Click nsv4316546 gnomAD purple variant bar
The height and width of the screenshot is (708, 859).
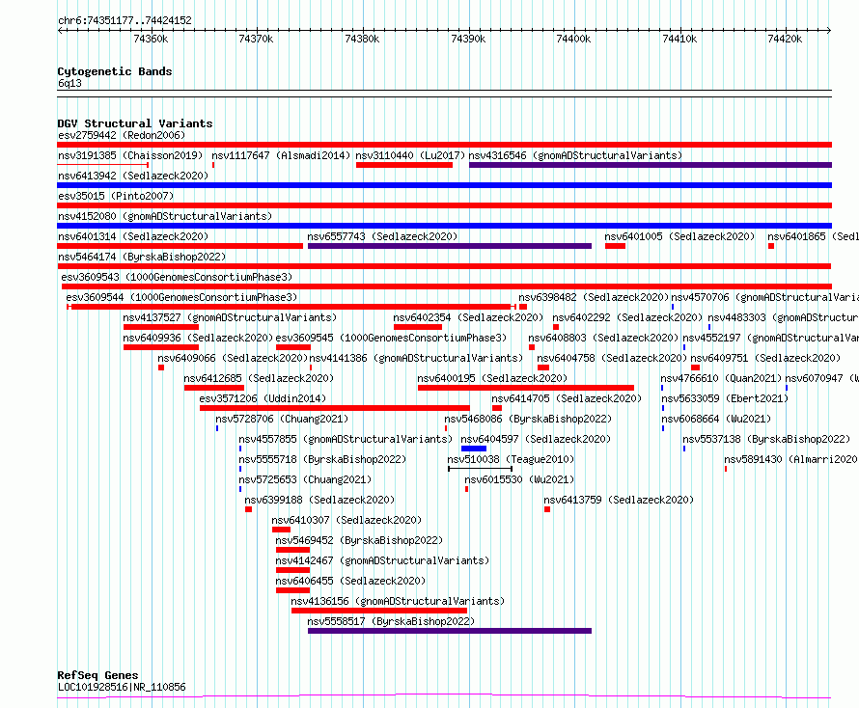click(x=651, y=165)
